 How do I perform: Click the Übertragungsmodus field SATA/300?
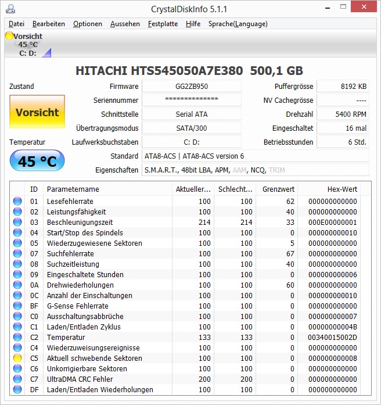point(192,128)
